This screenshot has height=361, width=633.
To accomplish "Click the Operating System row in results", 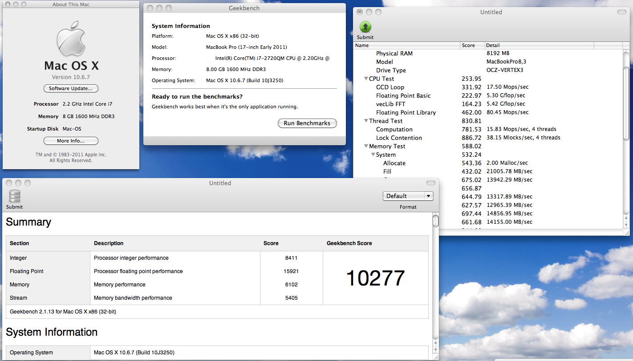I will pos(217,353).
